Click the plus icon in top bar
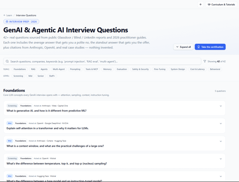239x182 pixels. [x=201, y=4]
